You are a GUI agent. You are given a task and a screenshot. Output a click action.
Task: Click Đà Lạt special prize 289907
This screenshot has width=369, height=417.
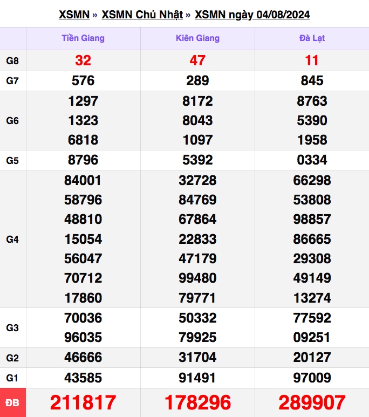pos(312,402)
